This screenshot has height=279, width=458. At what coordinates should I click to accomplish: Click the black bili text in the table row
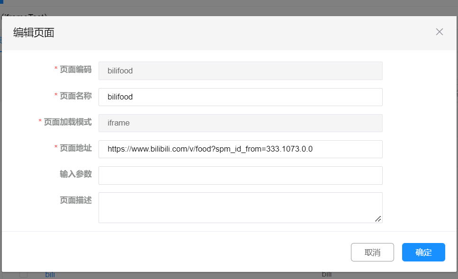click(x=327, y=275)
